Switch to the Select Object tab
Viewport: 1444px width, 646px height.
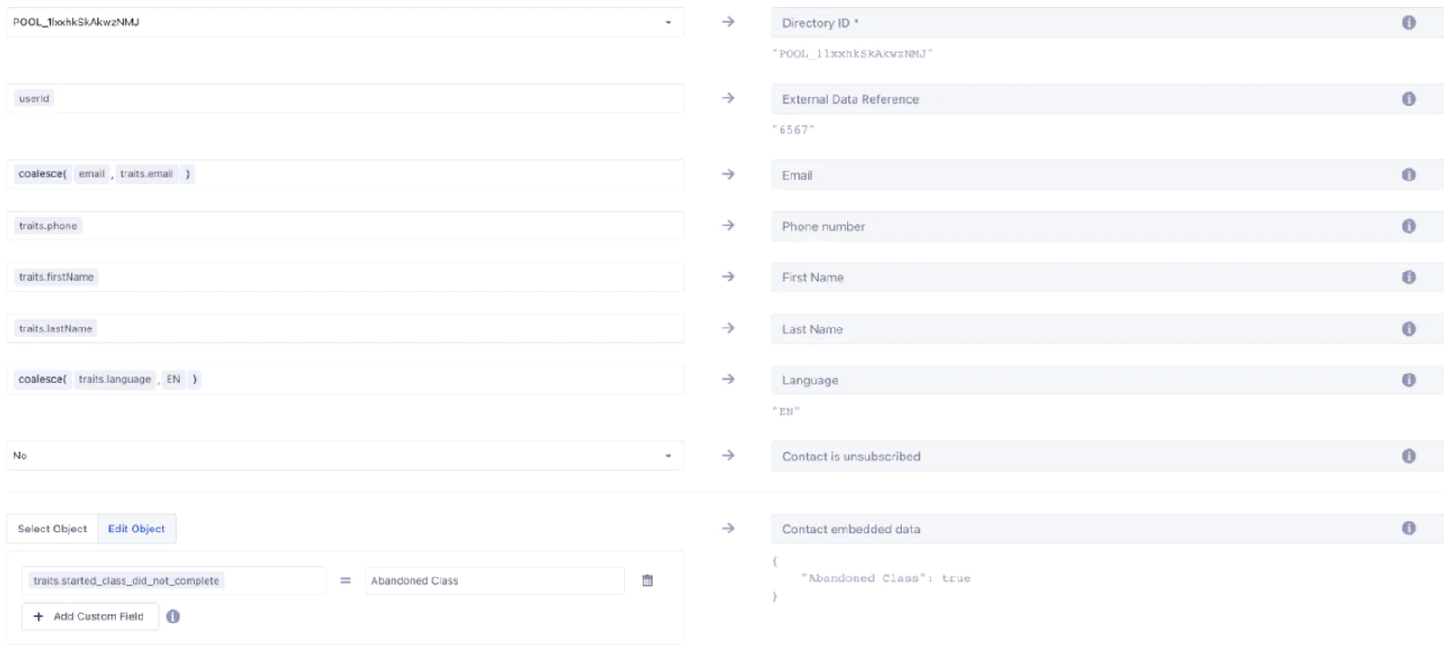click(x=52, y=529)
